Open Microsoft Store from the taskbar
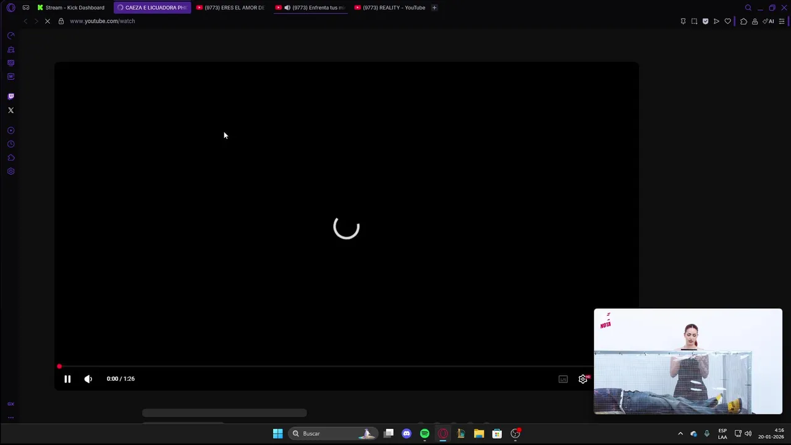The image size is (791, 445). [497, 433]
